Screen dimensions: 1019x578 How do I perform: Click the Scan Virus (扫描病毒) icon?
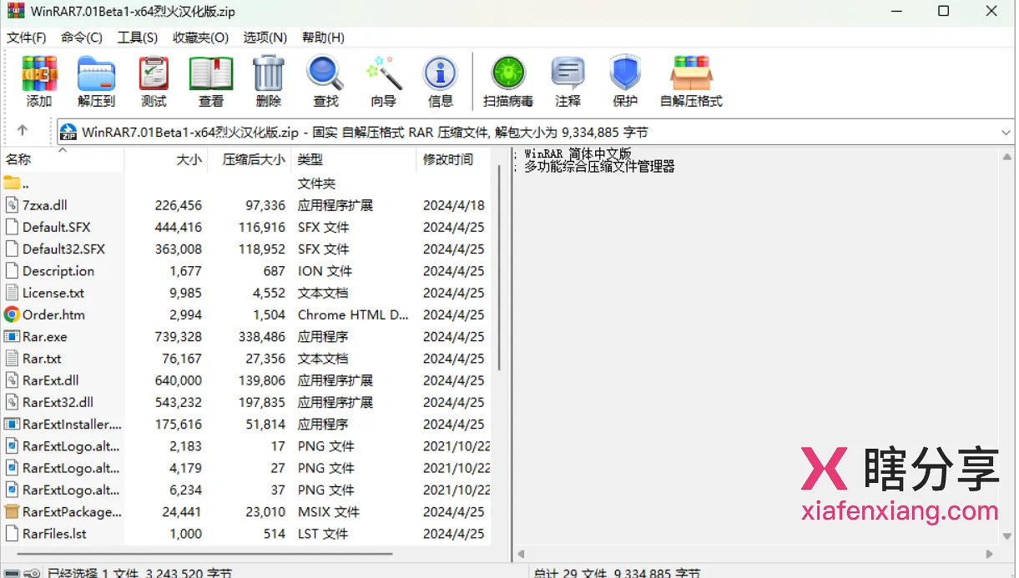tap(508, 82)
